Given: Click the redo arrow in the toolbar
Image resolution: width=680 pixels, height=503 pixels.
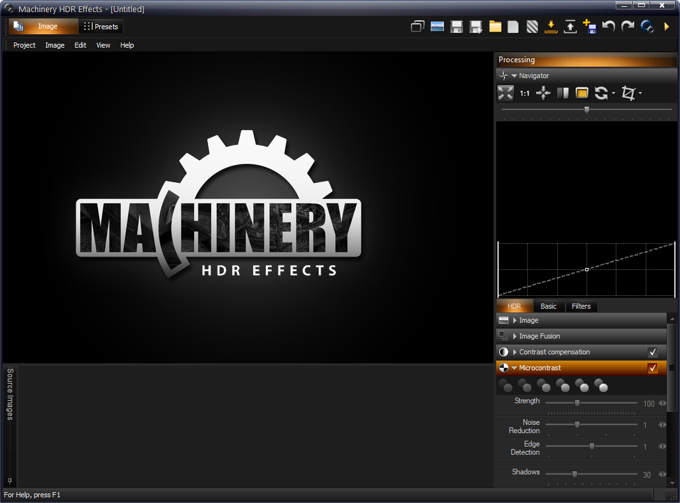Looking at the screenshot, I should pyautogui.click(x=628, y=27).
